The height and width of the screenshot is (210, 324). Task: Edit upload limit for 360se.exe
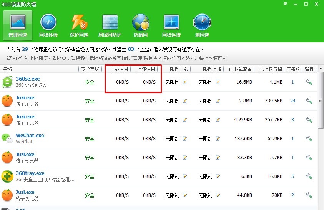pyautogui.click(x=218, y=82)
